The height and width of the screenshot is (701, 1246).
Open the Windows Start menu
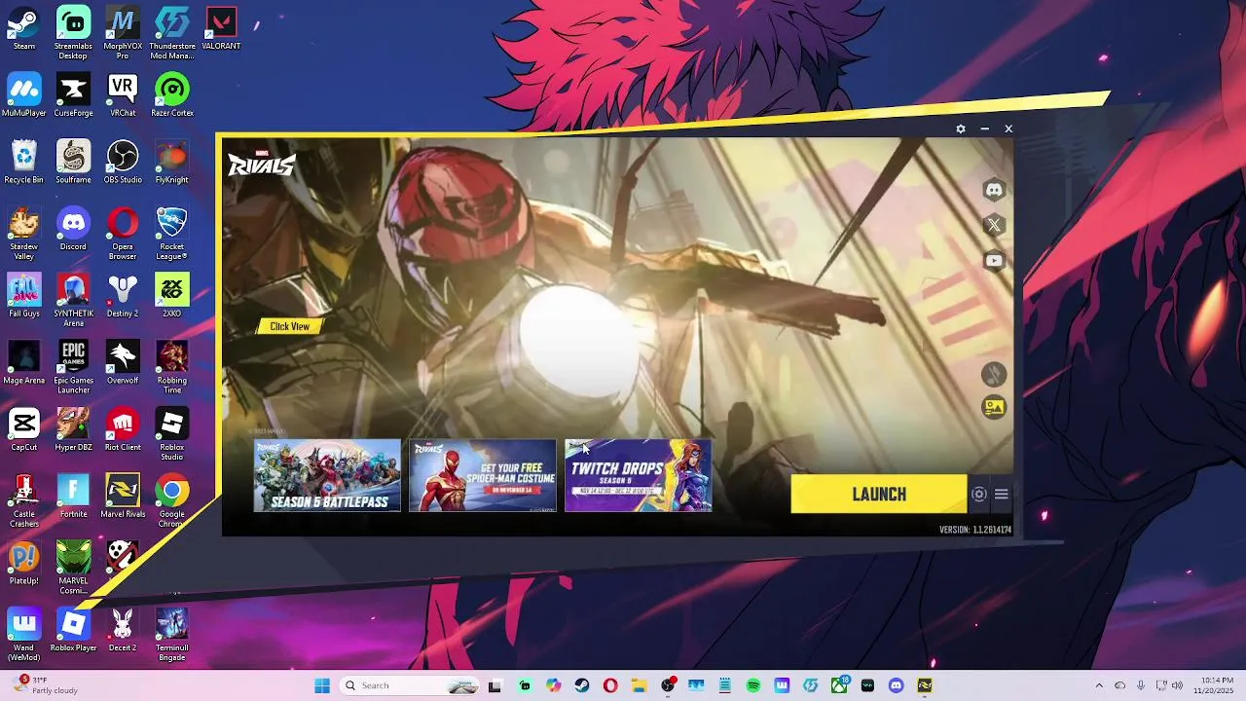pos(322,685)
